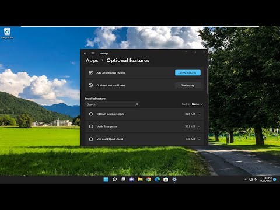
Task: Select the Math Recognizer label
Action: [x=107, y=127]
